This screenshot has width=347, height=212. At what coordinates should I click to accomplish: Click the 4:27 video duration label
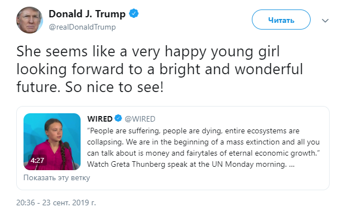(37, 160)
